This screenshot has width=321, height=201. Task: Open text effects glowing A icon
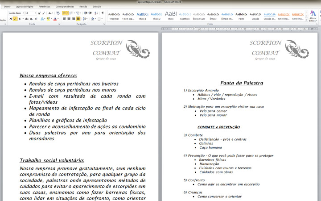[x=42, y=19]
